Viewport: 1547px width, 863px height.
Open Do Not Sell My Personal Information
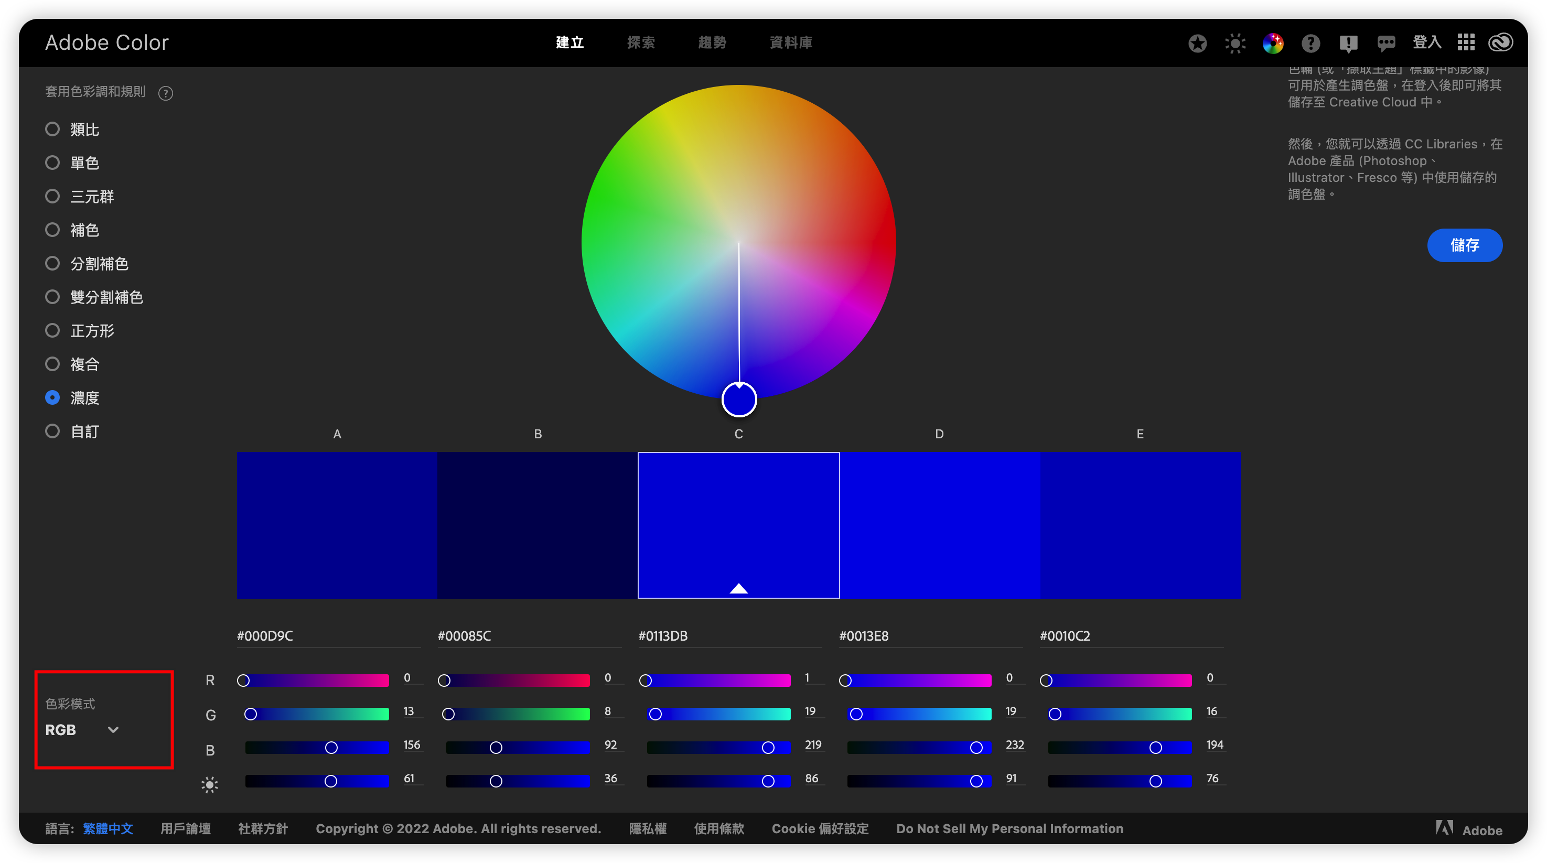(x=1009, y=829)
